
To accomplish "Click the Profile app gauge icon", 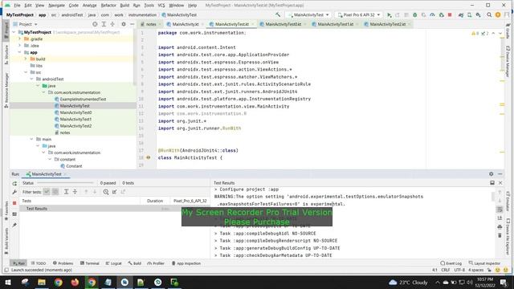I will pyautogui.click(x=432, y=14).
